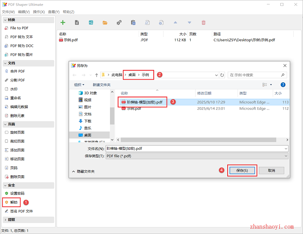
Task: Click the dialog horizontal scrollbar
Action: [x=198, y=140]
